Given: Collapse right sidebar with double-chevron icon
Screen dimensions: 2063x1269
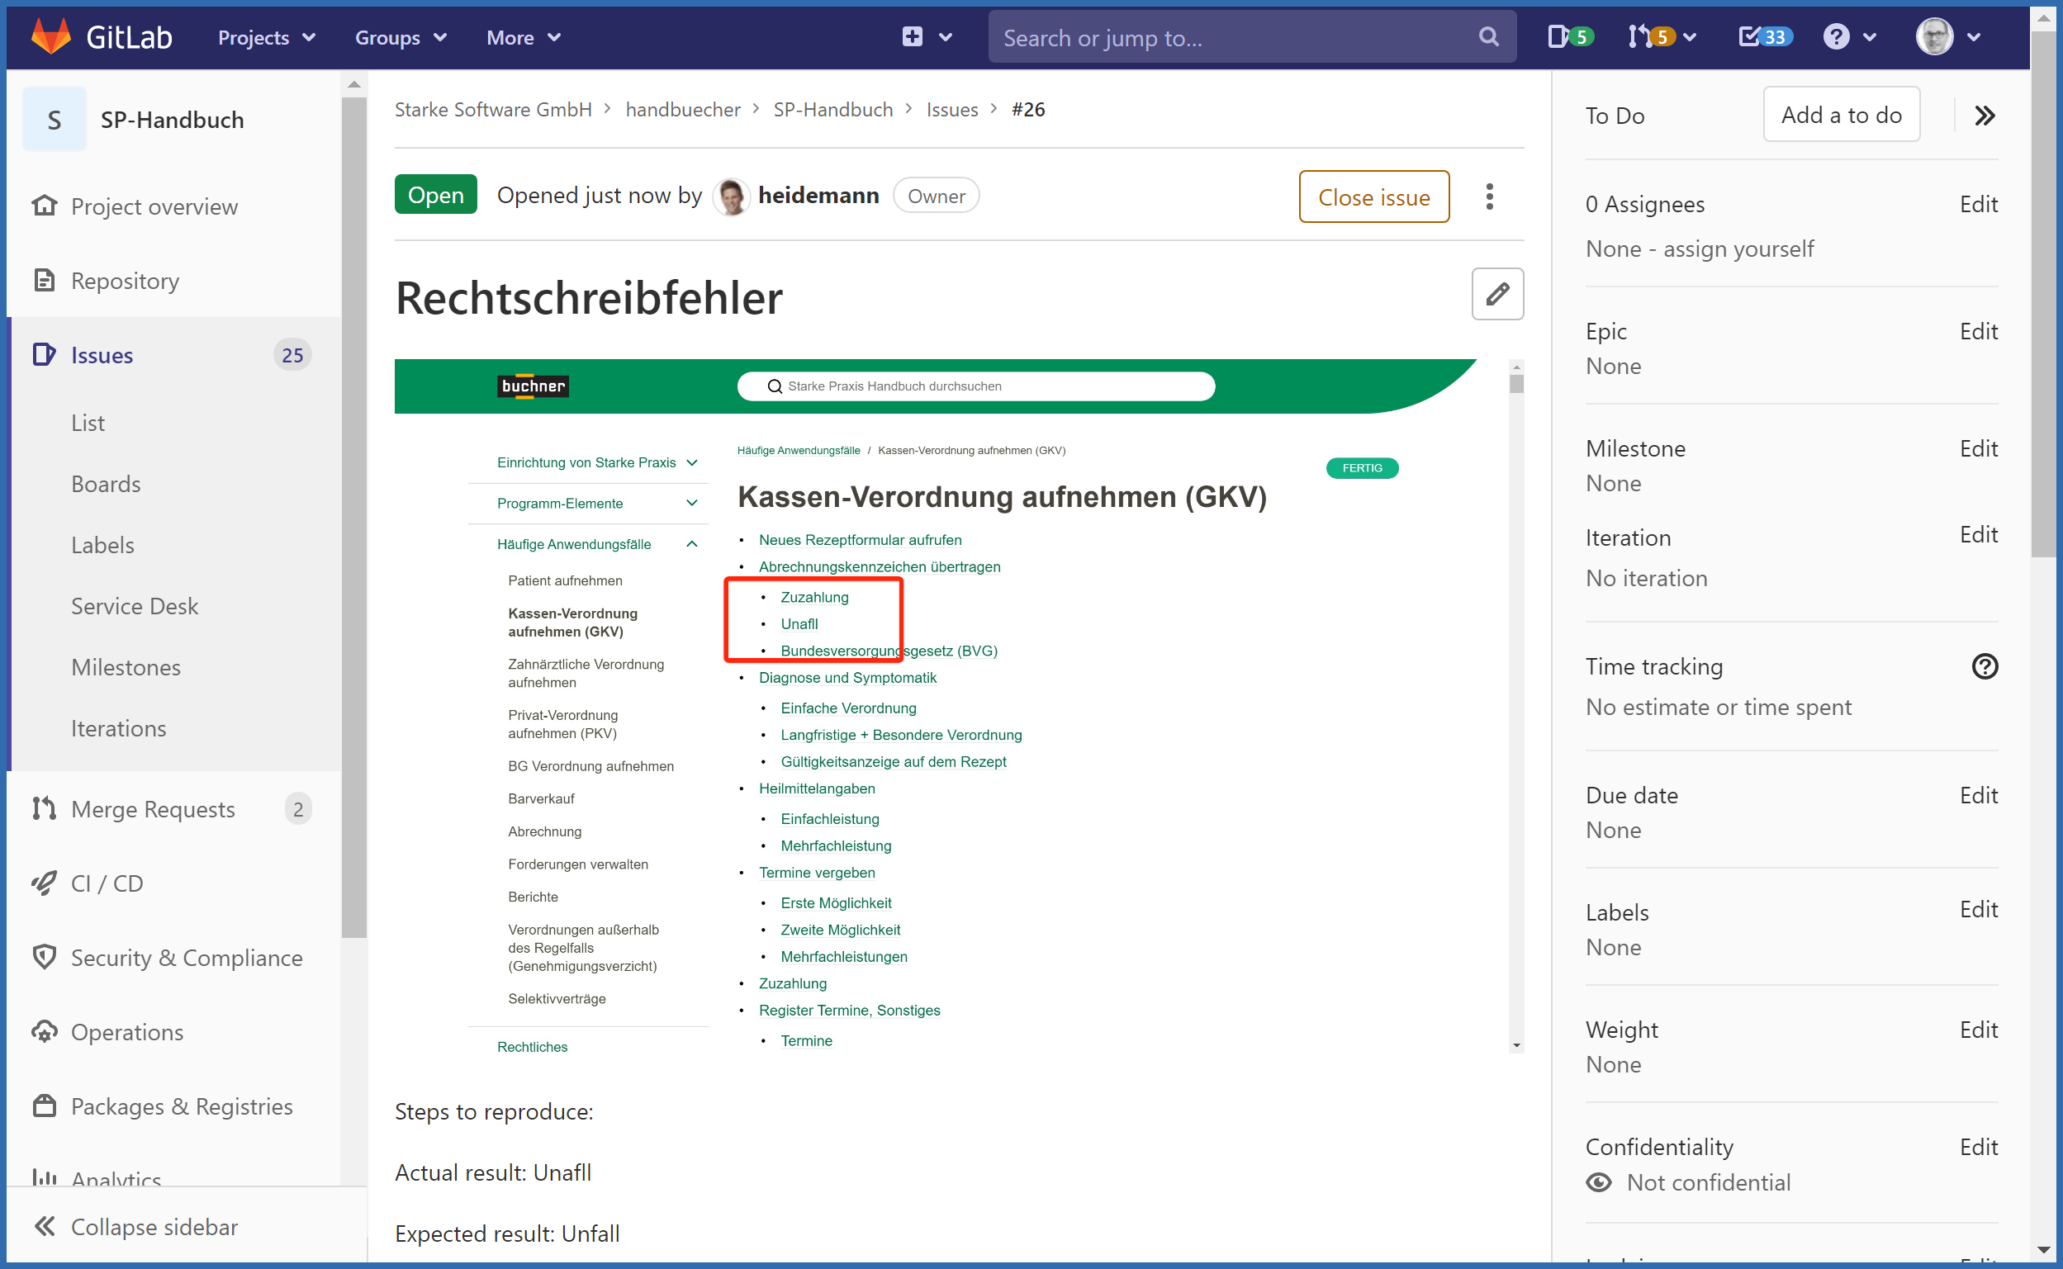Looking at the screenshot, I should (1983, 115).
